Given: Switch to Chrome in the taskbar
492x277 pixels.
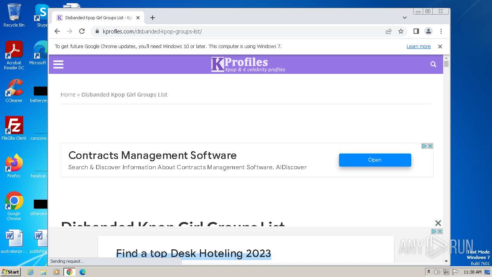Looking at the screenshot, I should [70, 272].
